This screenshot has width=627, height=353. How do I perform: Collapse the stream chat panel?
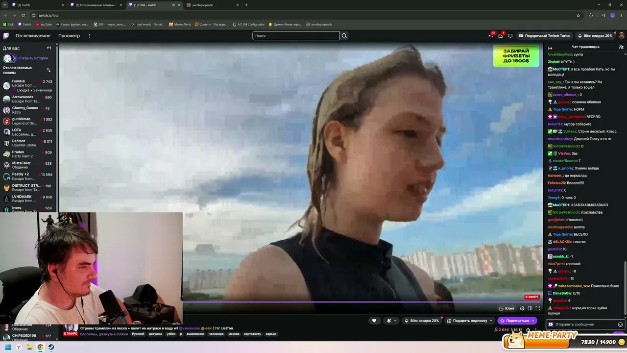550,48
